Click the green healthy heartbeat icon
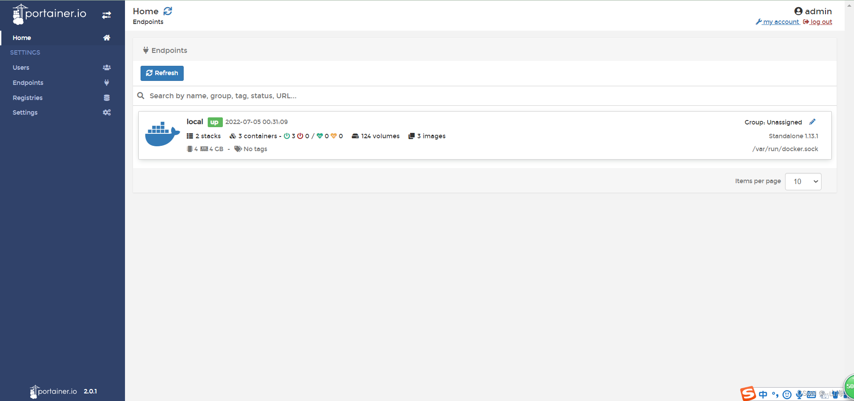The image size is (854, 401). tap(320, 136)
